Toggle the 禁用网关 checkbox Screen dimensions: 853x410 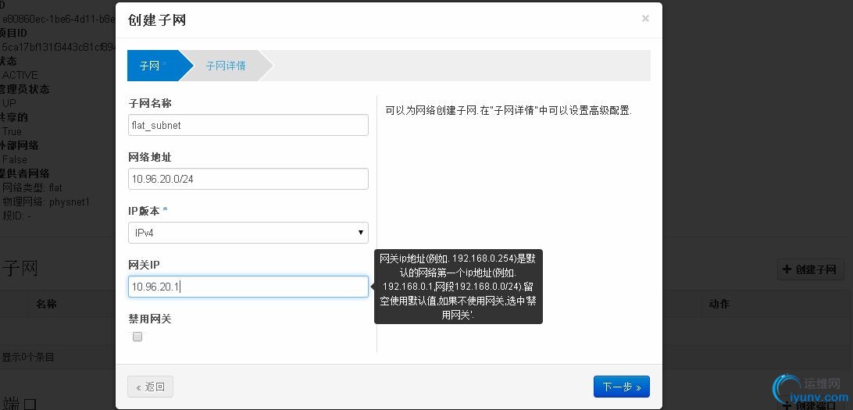point(137,337)
